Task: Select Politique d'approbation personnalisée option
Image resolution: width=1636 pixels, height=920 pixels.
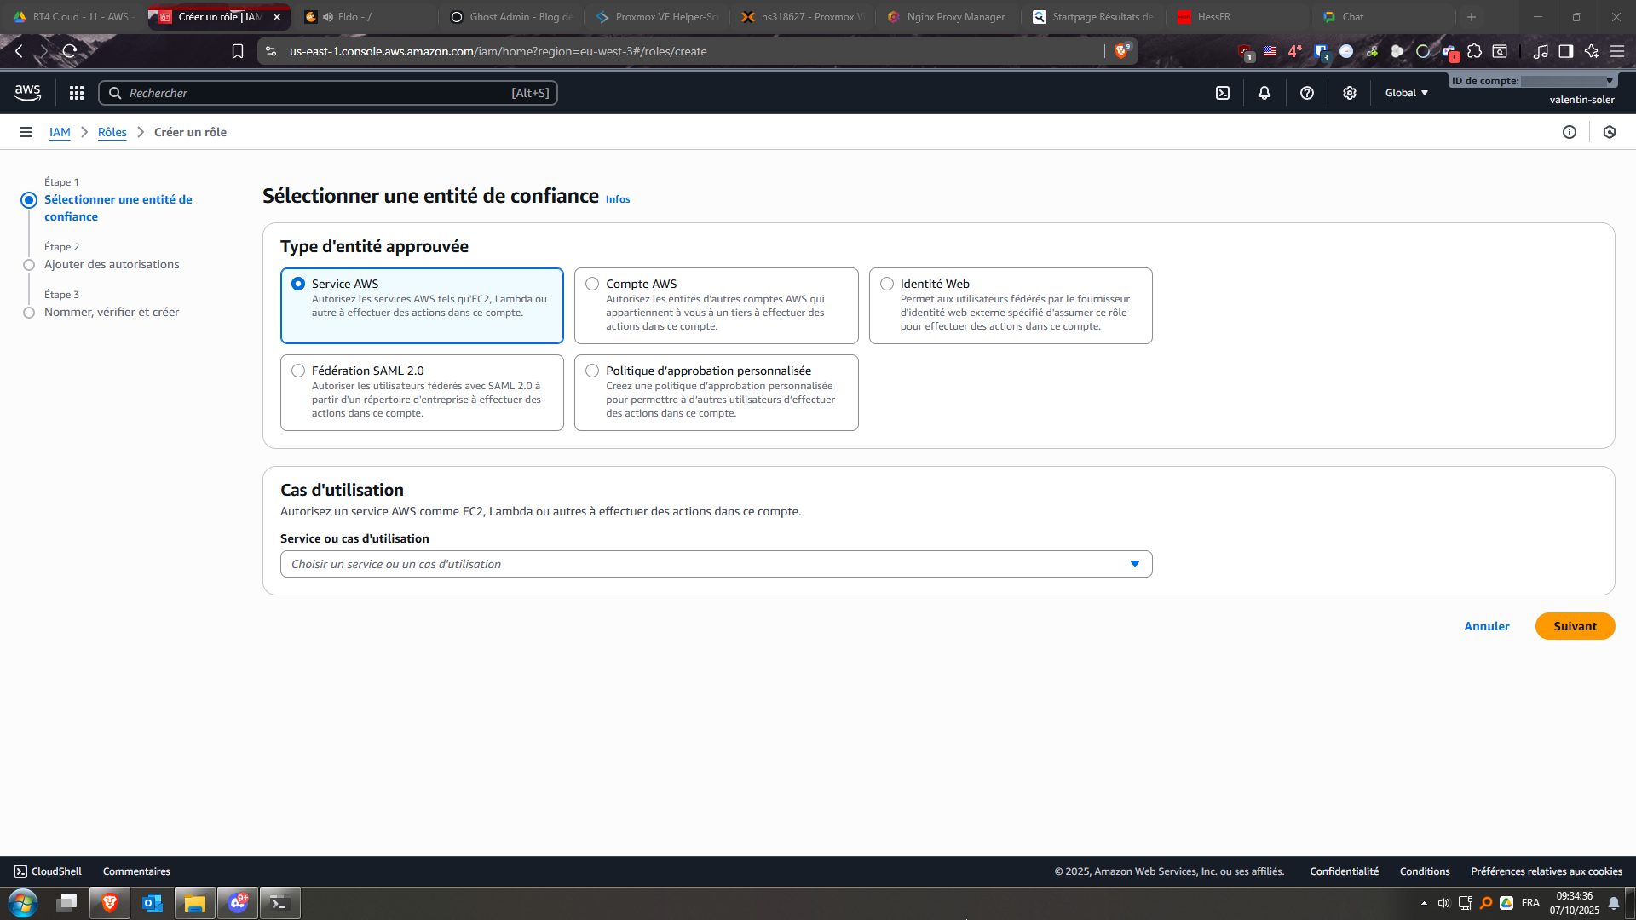Action: pos(592,371)
